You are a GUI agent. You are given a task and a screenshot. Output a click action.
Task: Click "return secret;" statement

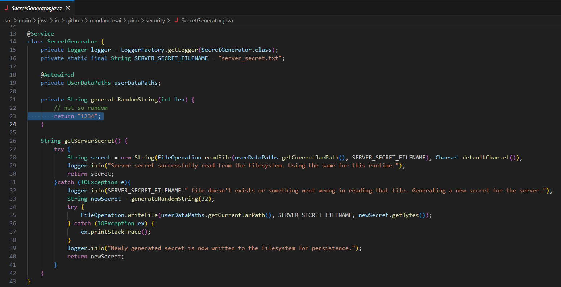point(91,174)
